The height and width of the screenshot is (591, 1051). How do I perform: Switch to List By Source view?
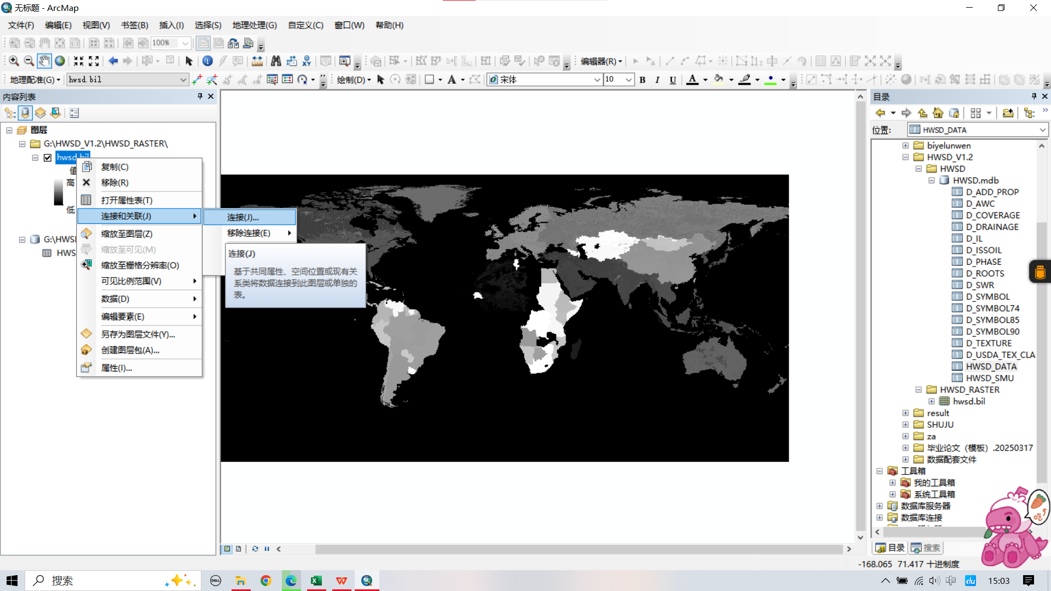(25, 113)
